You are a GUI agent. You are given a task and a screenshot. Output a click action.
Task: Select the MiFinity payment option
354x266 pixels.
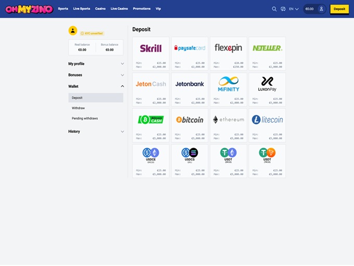(228, 88)
